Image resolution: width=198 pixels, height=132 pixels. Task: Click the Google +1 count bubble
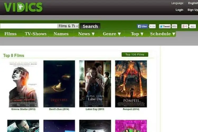[192, 26]
